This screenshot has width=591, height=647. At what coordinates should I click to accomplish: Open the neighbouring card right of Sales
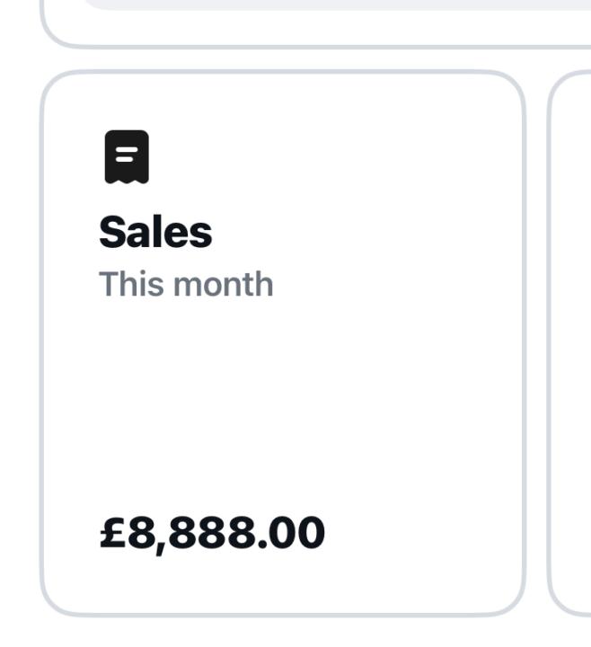click(571, 341)
